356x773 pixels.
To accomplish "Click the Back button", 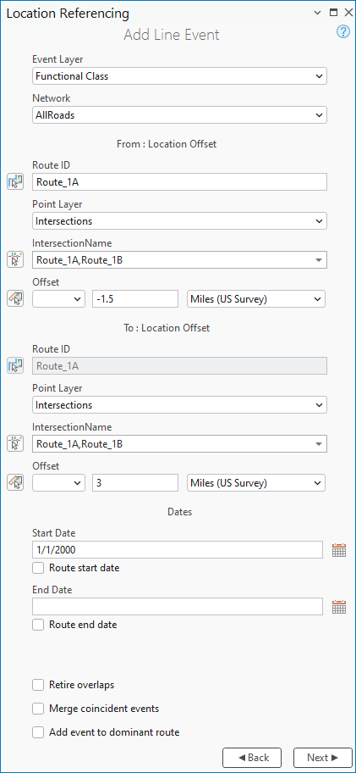I will point(252,757).
